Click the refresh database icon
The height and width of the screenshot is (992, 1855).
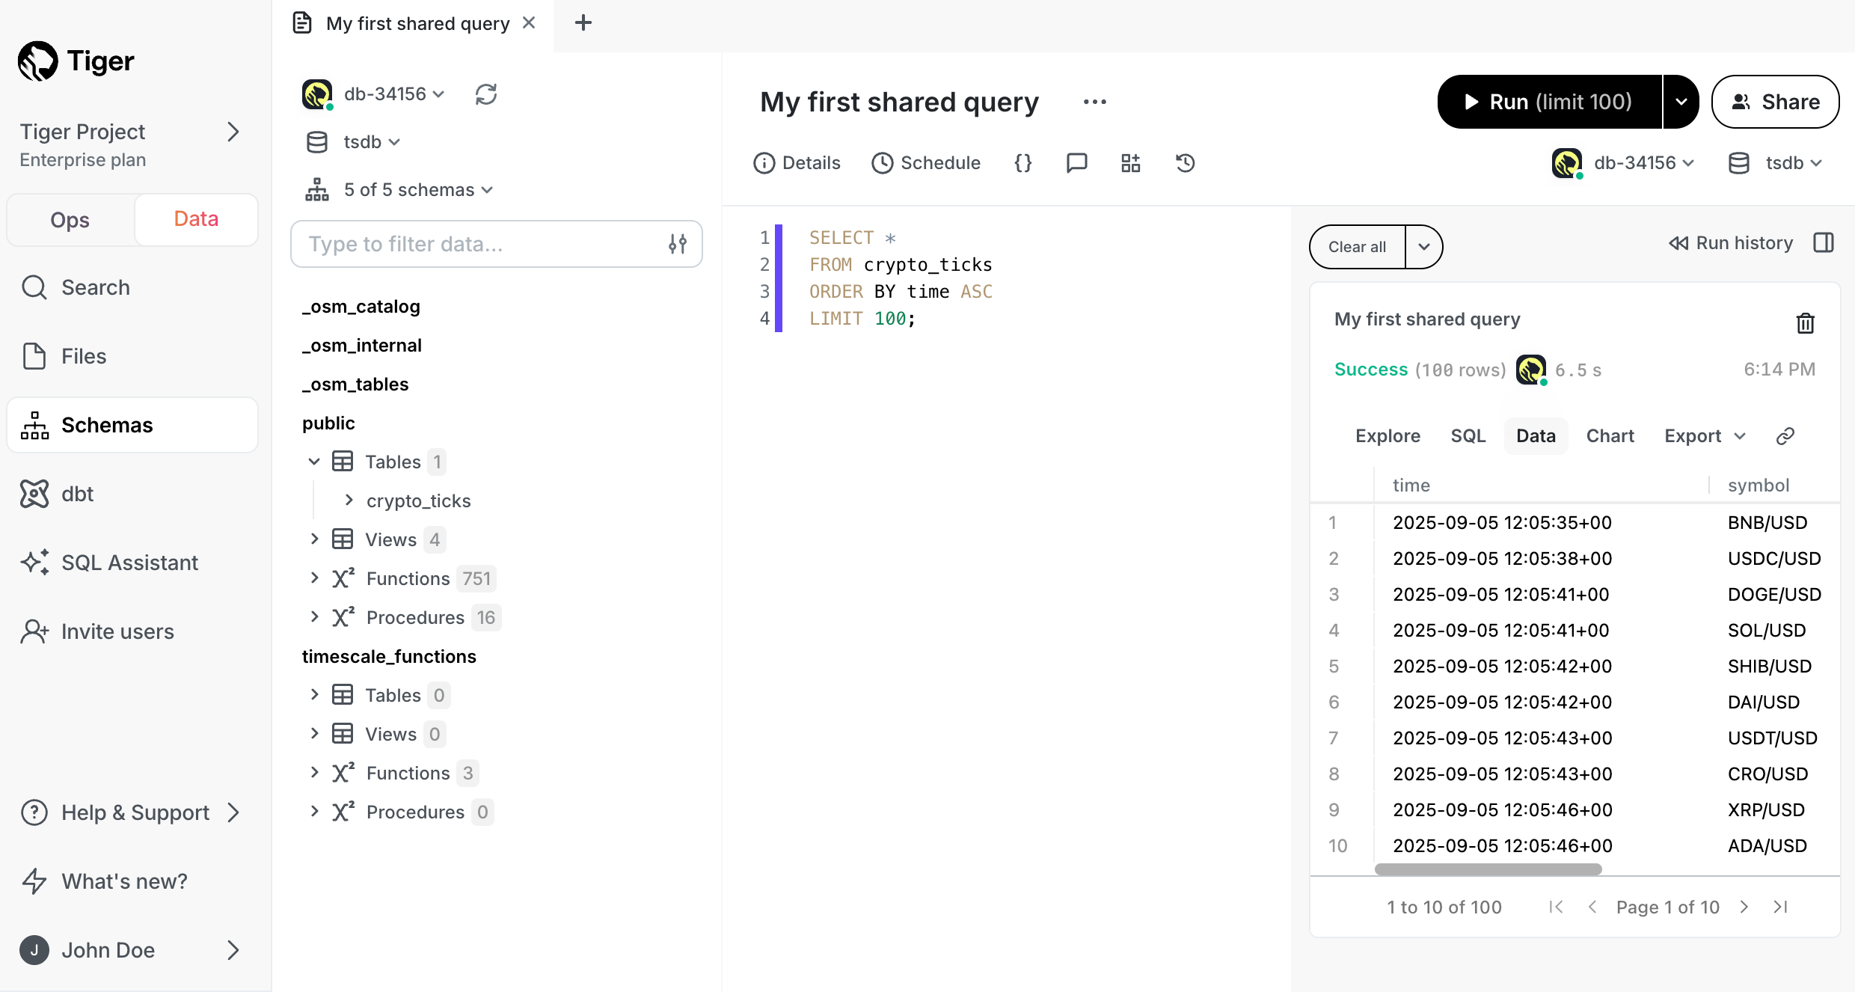point(485,94)
